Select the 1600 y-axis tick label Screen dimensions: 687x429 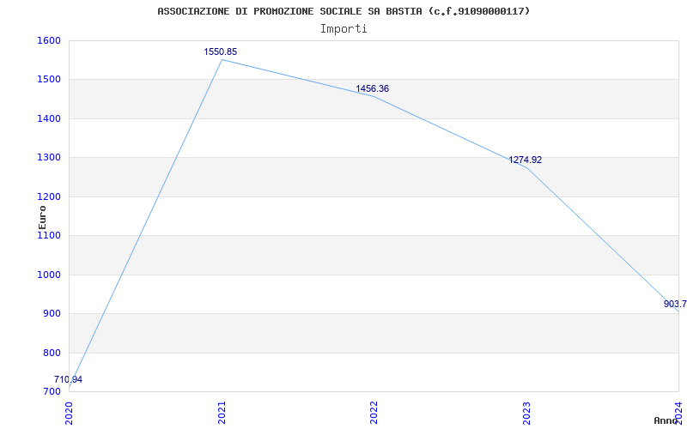click(x=49, y=40)
